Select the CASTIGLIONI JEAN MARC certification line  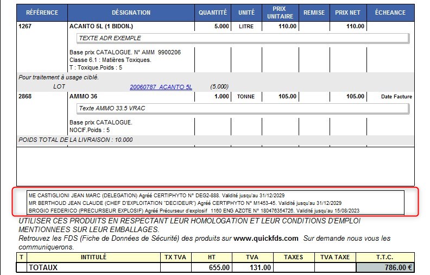coord(156,195)
